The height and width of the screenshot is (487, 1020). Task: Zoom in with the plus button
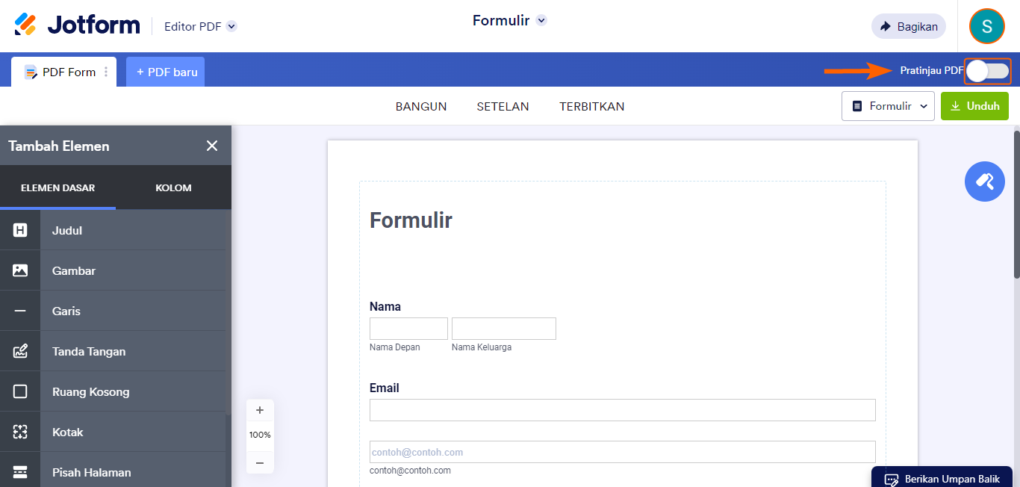(260, 410)
